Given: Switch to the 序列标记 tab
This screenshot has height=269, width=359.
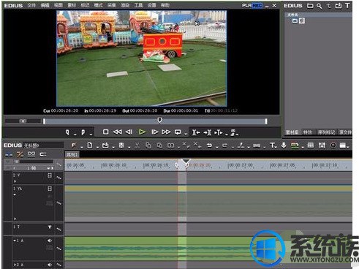Looking at the screenshot, I should [x=326, y=132].
